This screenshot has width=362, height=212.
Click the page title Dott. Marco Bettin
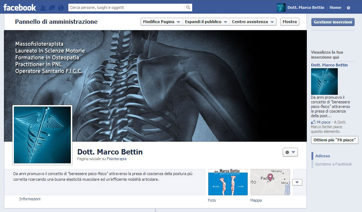coord(110,152)
